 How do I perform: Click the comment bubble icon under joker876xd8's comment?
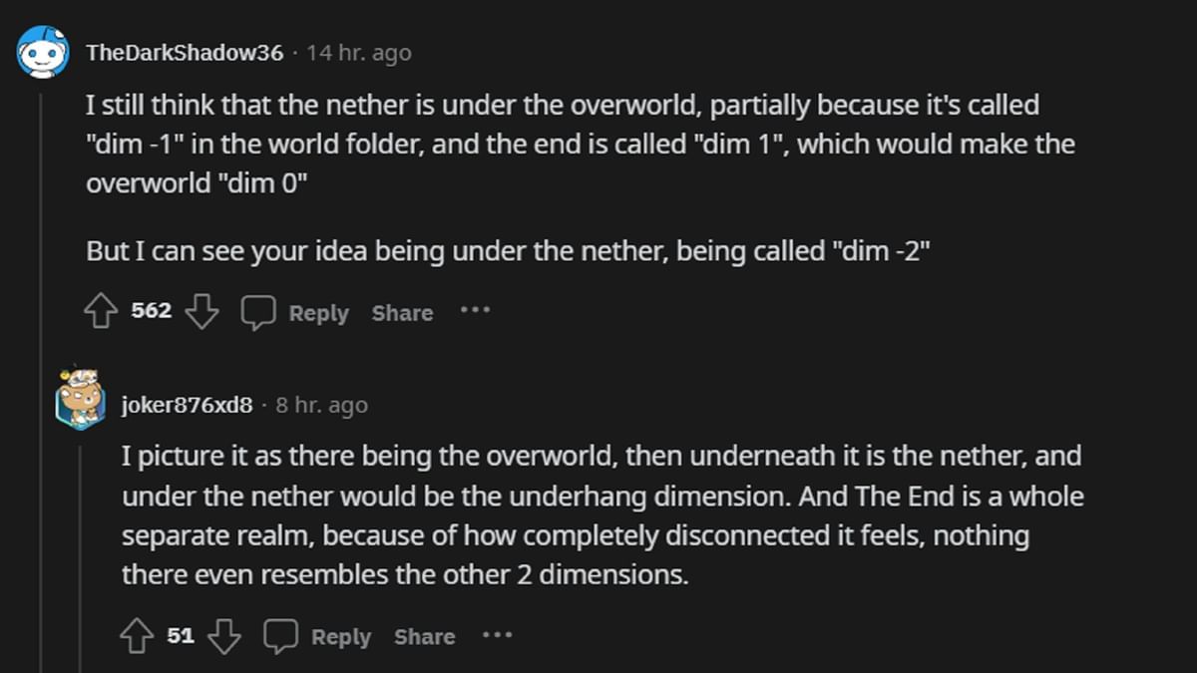pyautogui.click(x=281, y=635)
